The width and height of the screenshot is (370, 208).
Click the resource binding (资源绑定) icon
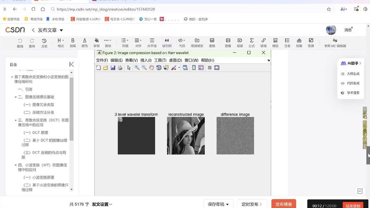(x=197, y=43)
